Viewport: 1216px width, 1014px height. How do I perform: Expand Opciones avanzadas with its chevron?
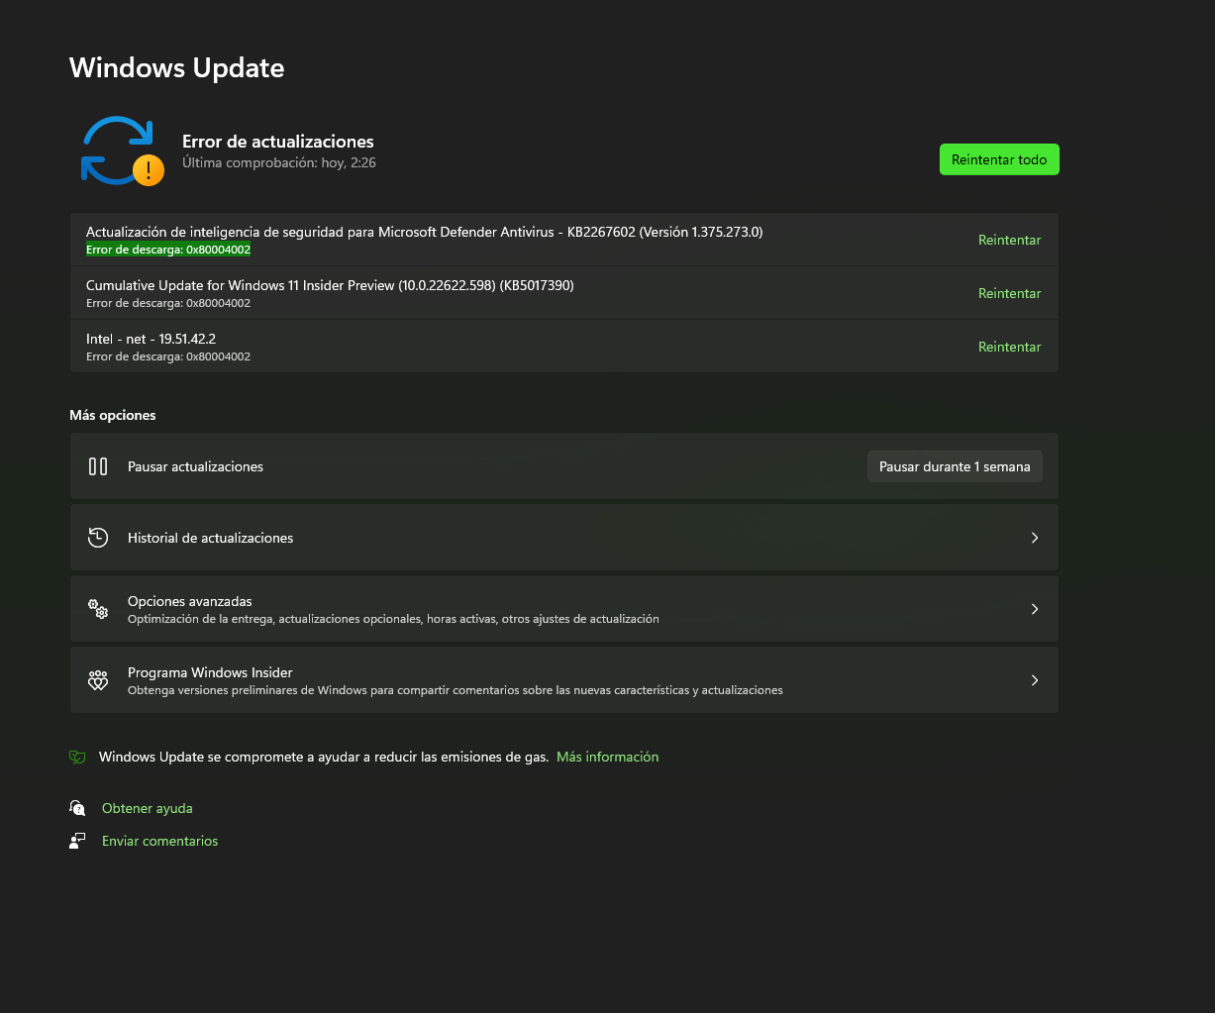(1035, 609)
